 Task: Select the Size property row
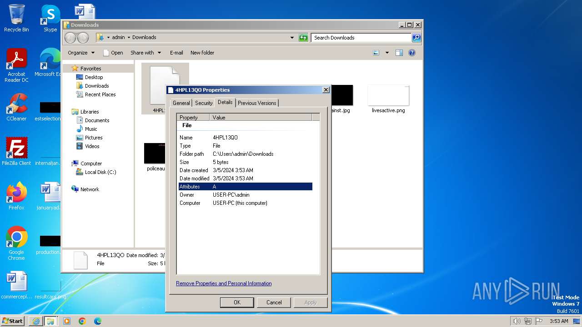pos(246,162)
